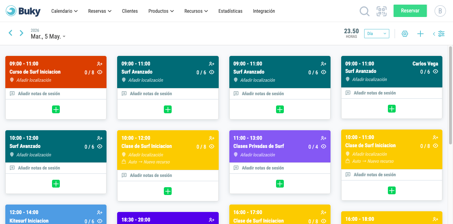Open Integración page
Screen dimensions: 453x224
tap(264, 11)
